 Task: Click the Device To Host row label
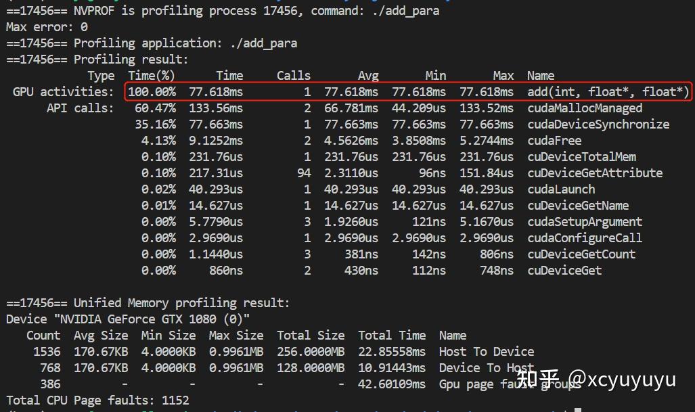click(487, 368)
